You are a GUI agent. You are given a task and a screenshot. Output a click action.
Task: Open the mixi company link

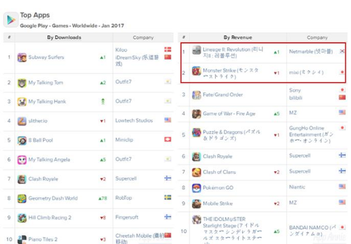[306, 73]
